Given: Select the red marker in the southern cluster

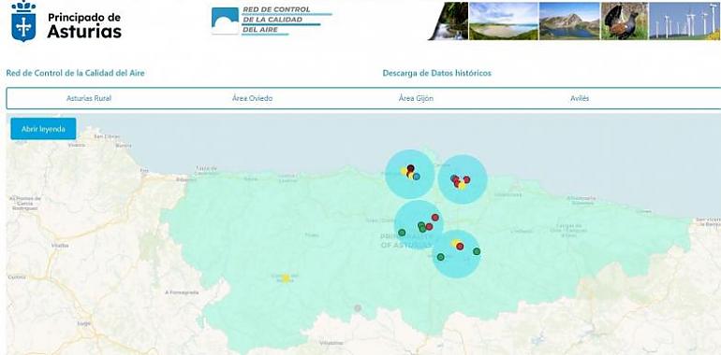Looking at the screenshot, I should click(460, 247).
